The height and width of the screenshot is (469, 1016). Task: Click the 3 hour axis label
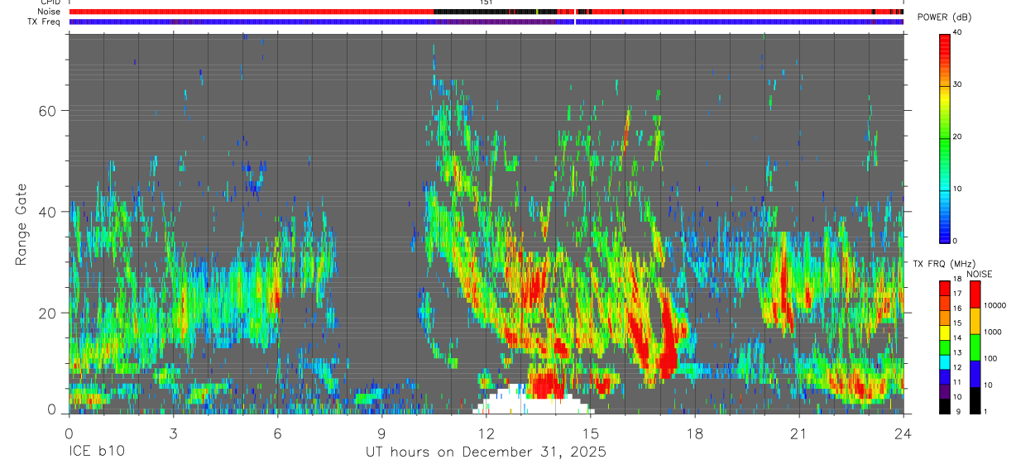click(x=173, y=432)
